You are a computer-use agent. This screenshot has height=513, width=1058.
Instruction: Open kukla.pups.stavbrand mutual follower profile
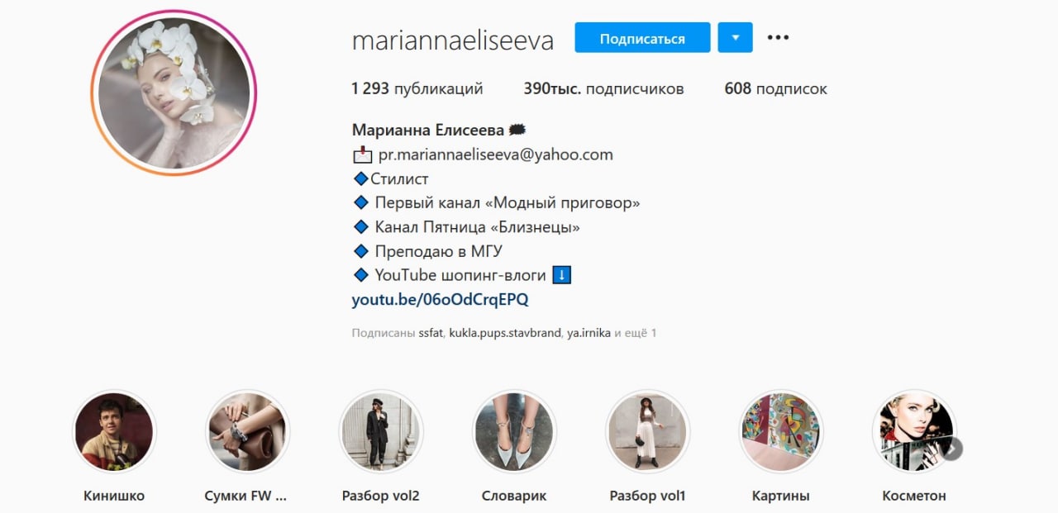pos(505,333)
